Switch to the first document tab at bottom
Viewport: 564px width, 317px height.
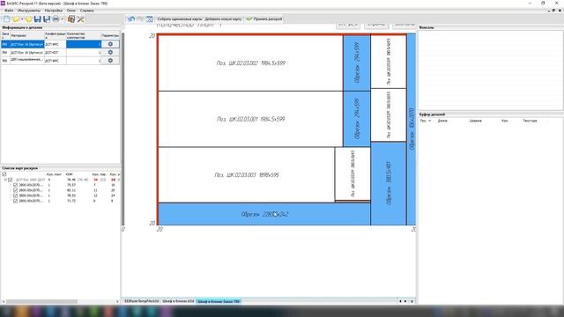coord(141,301)
